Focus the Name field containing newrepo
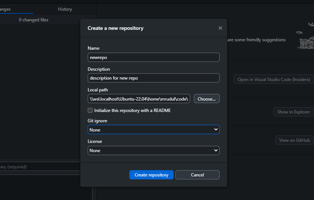The image size is (314, 200). [154, 57]
